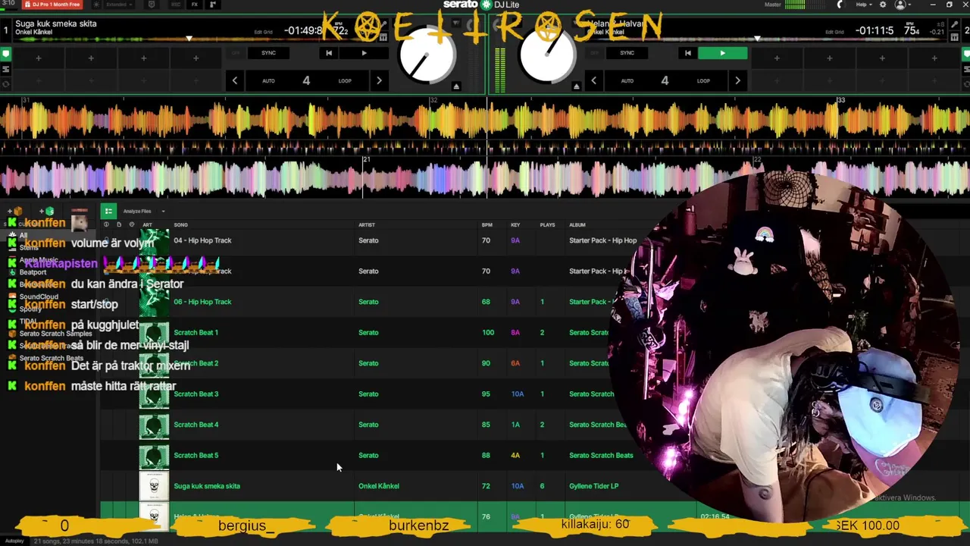Click right deck track overview waveform
The width and height of the screenshot is (970, 546).
(765, 39)
